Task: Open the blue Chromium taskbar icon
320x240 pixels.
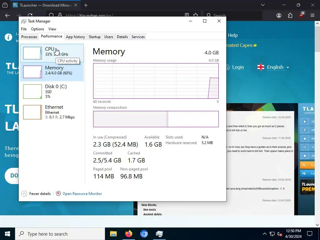Action: (144, 234)
